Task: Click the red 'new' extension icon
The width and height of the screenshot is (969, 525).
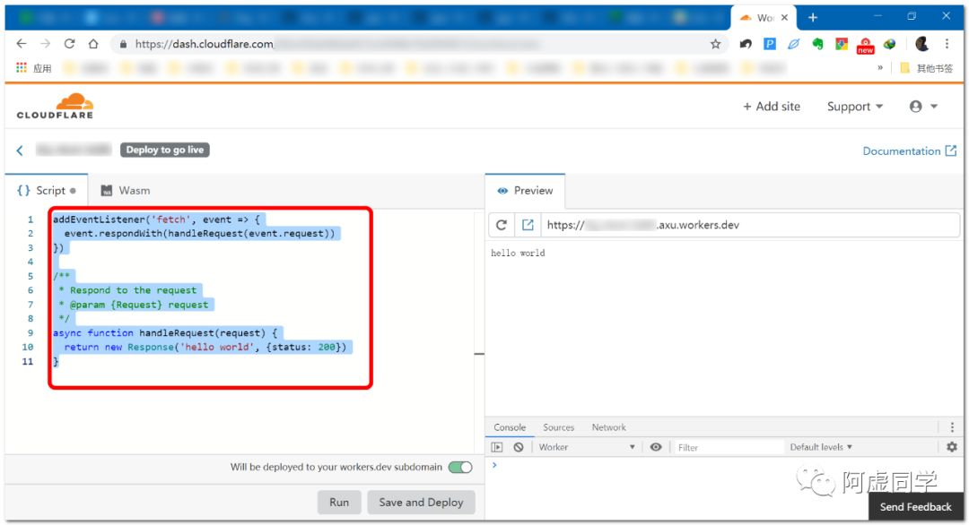Action: (865, 45)
